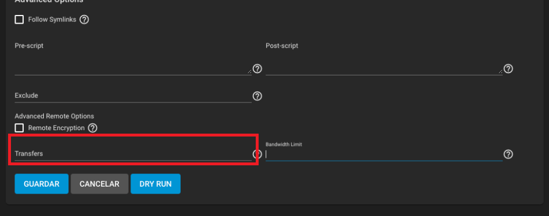
Task: Open the Post-script help tooltip icon
Action: [508, 69]
